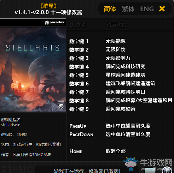
Task: Close the trainer with the yellow X
Action: coord(162,9)
